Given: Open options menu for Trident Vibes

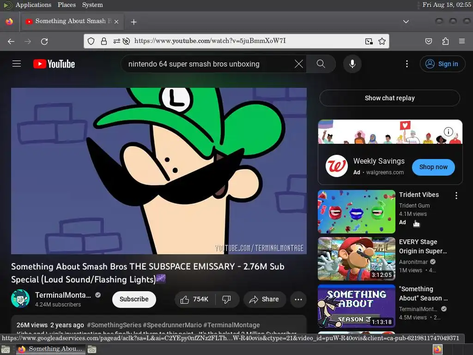Looking at the screenshot, I should [x=456, y=196].
